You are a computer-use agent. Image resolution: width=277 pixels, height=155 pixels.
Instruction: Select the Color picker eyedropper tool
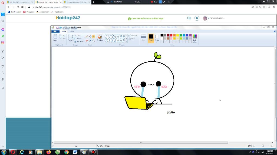coord(90,41)
